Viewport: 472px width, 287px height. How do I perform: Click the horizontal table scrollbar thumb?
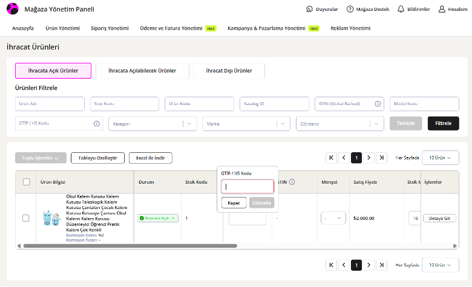tap(130, 246)
